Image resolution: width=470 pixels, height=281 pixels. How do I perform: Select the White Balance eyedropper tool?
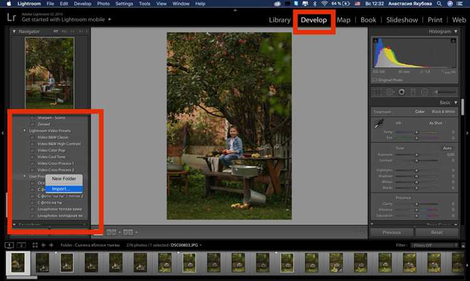coord(379,124)
